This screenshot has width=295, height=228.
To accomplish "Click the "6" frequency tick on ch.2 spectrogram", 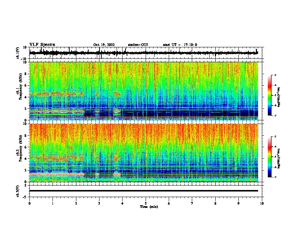I will (26, 147).
